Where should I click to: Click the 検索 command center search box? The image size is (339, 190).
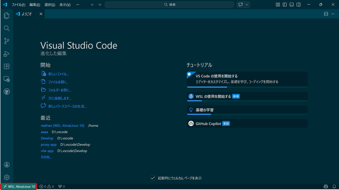click(x=170, y=5)
